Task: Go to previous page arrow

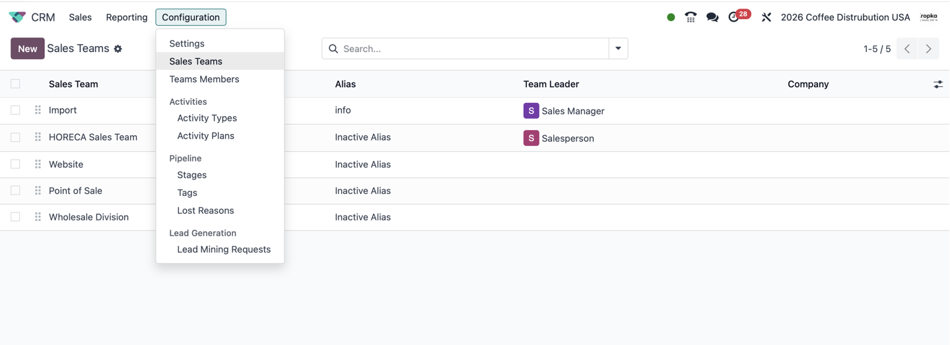Action: [x=907, y=49]
